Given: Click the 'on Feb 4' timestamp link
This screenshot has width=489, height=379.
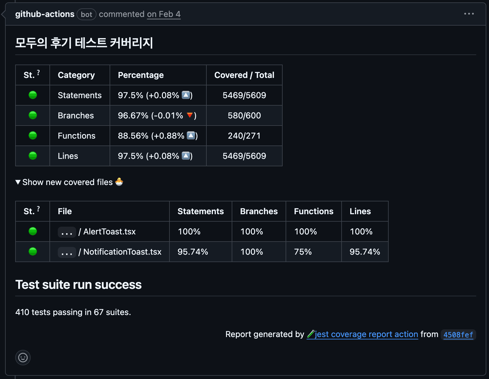Looking at the screenshot, I should pyautogui.click(x=163, y=14).
